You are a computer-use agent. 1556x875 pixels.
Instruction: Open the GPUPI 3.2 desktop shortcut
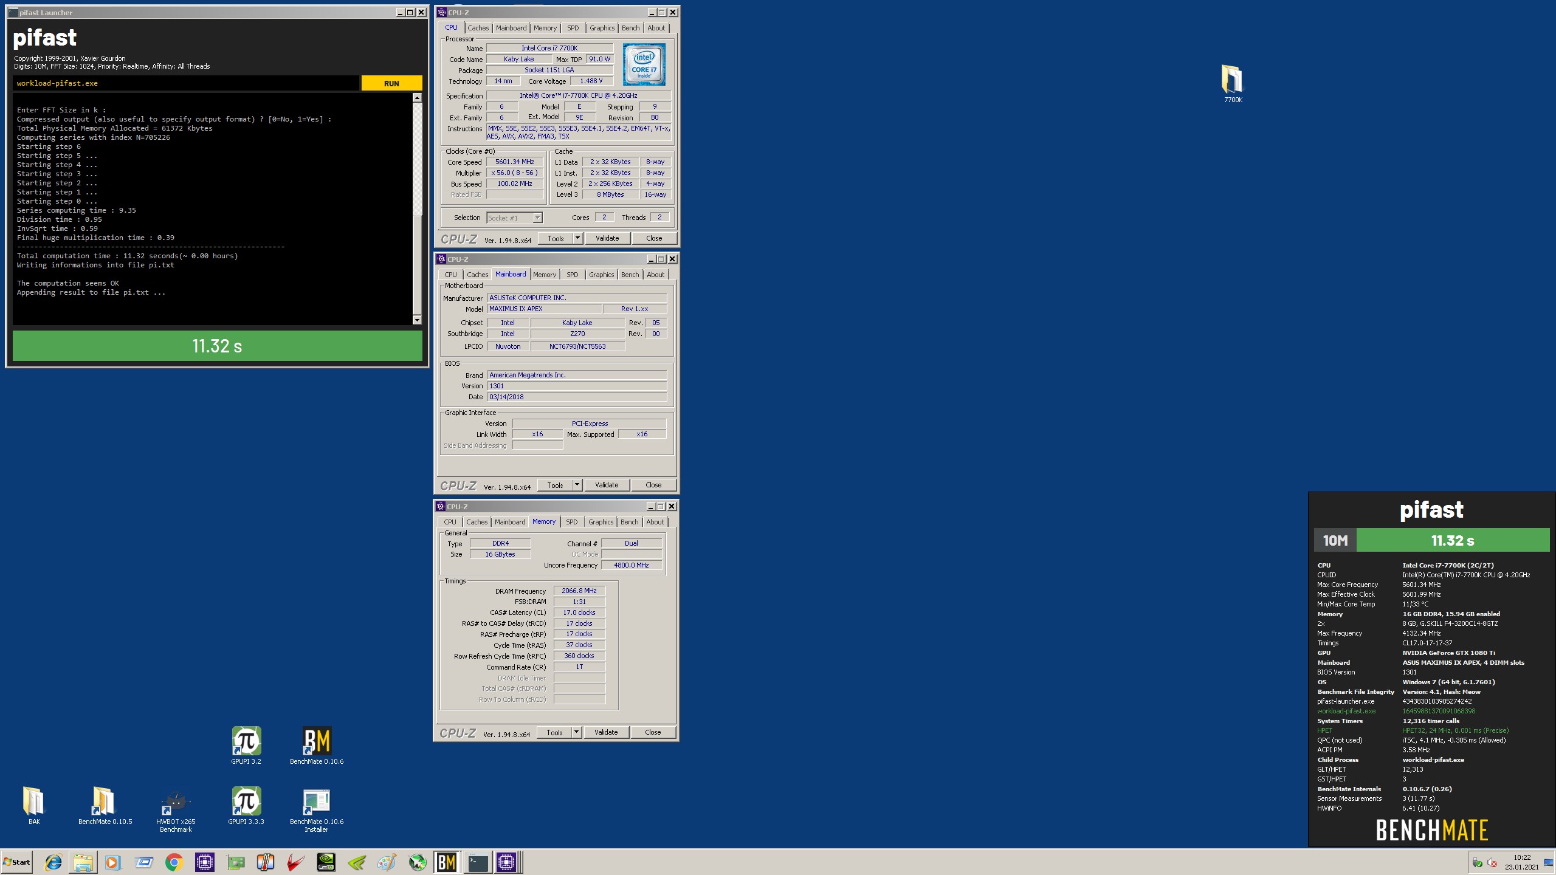coord(246,745)
